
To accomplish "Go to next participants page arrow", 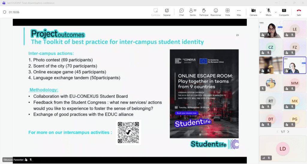I will 288,132.
